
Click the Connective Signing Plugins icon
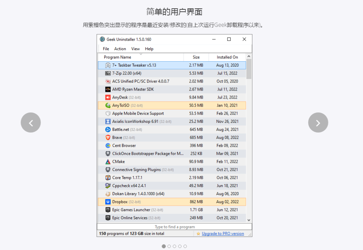click(108, 170)
